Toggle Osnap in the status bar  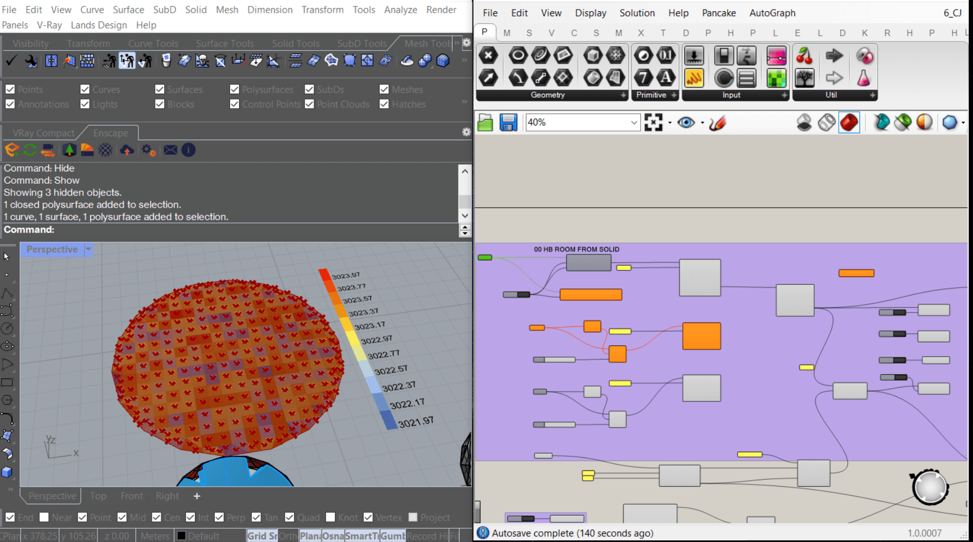click(333, 536)
